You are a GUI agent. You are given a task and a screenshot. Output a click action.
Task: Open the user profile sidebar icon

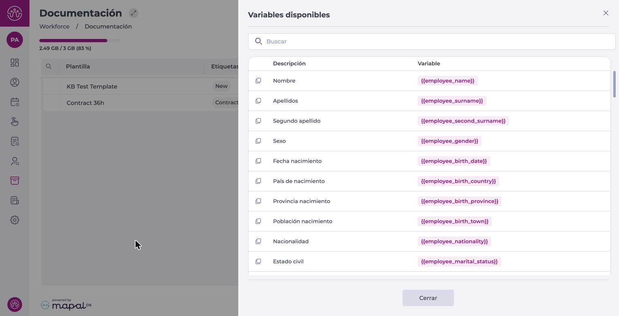click(x=15, y=82)
